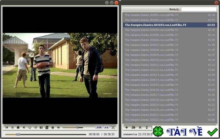The width and height of the screenshot is (220, 139).
Task: Click the video seek bar
Action: point(45,134)
